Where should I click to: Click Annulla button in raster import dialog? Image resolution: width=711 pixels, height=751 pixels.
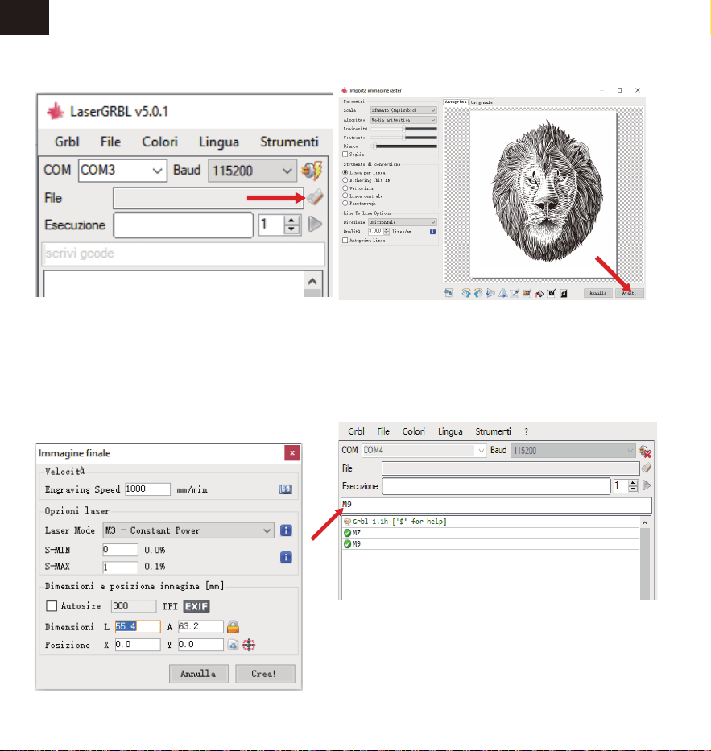coord(597,293)
